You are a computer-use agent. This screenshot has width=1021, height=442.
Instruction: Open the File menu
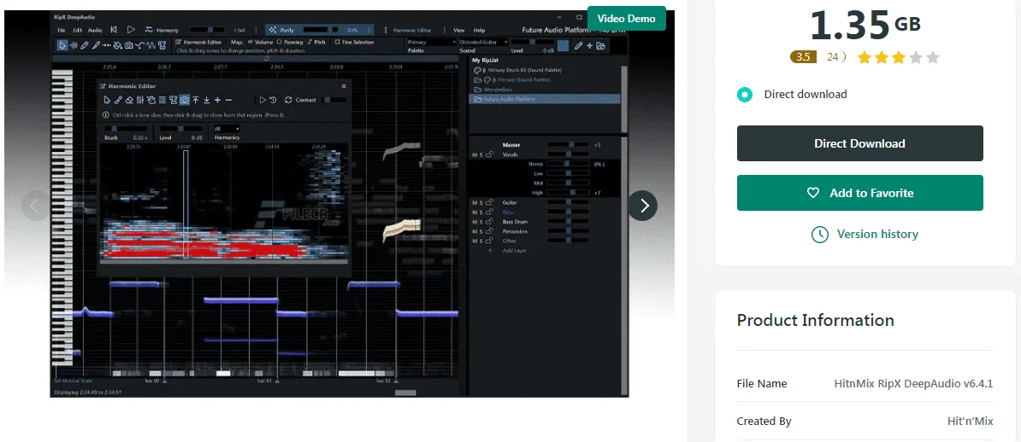pos(62,31)
